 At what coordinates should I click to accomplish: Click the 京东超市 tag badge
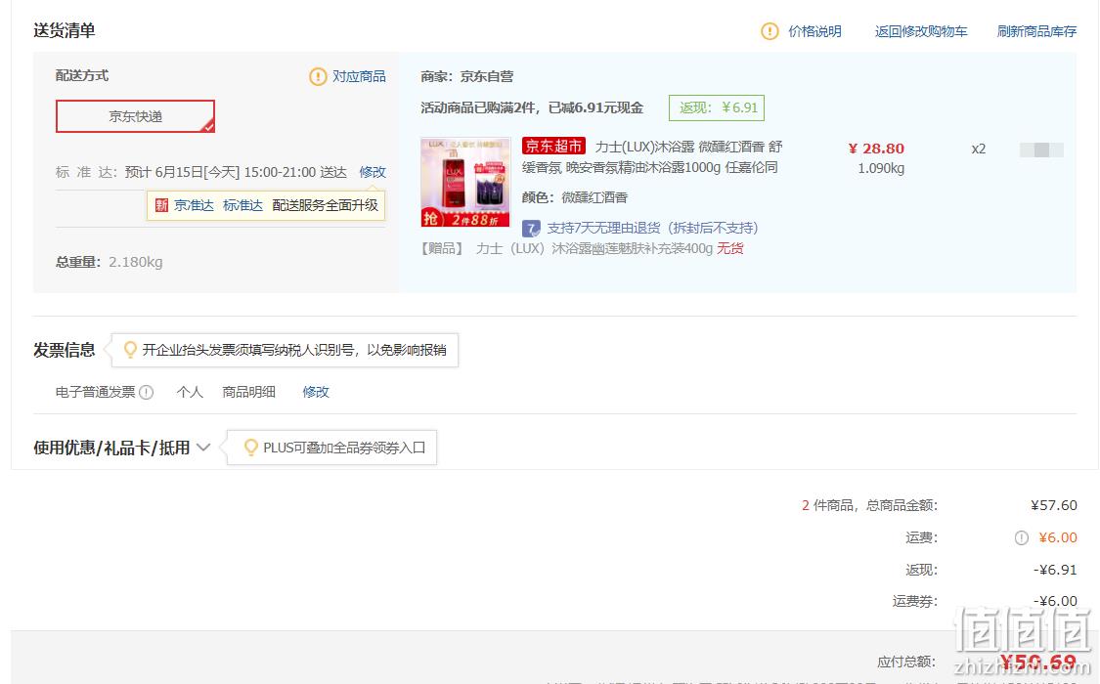[x=553, y=147]
